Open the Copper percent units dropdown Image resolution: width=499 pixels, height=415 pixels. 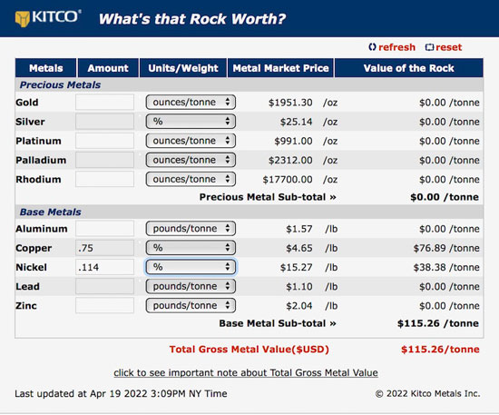pyautogui.click(x=191, y=248)
